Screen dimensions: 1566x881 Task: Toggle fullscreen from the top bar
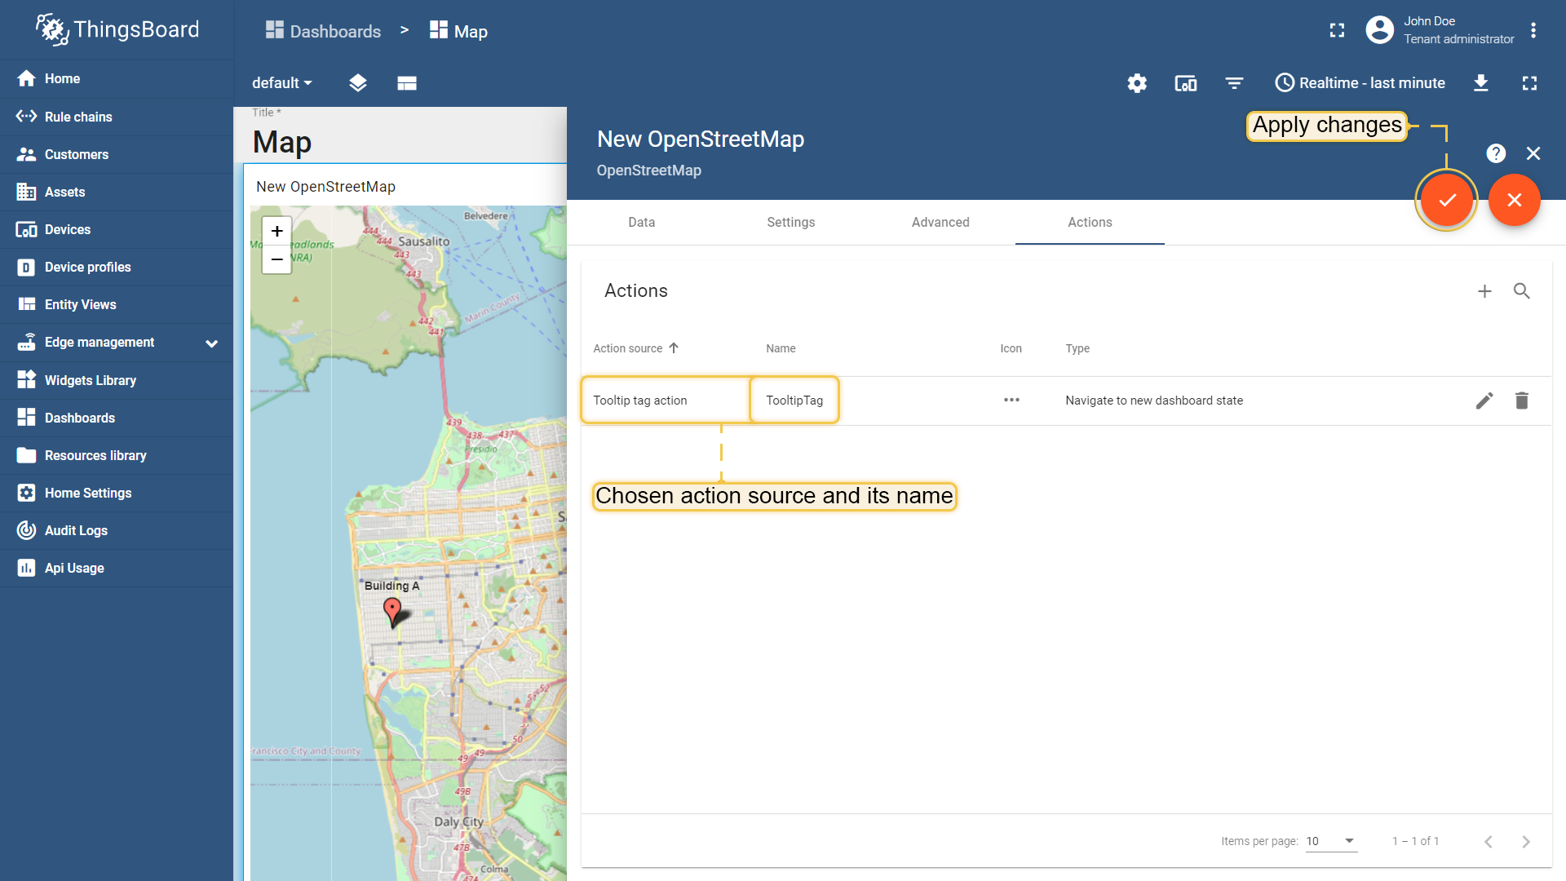point(1337,30)
